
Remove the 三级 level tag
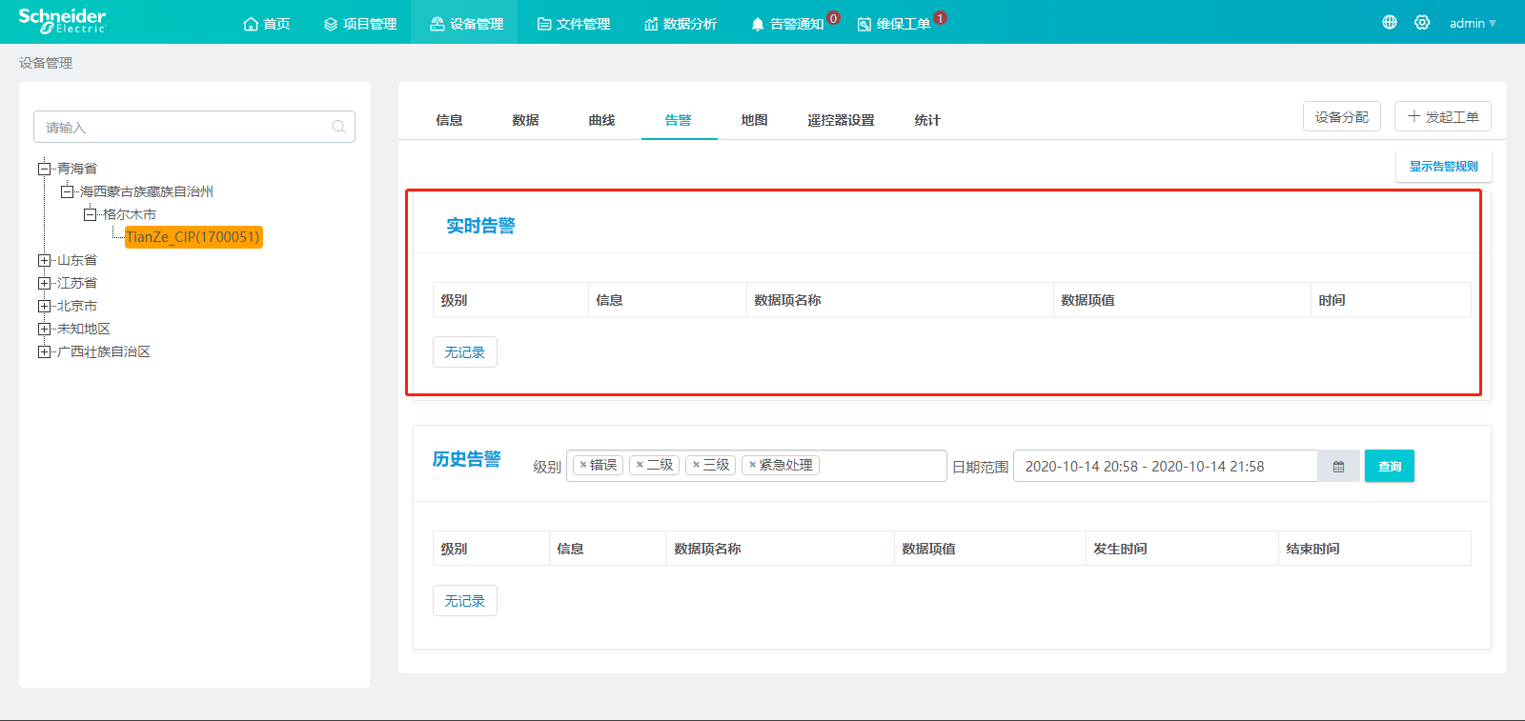(696, 465)
